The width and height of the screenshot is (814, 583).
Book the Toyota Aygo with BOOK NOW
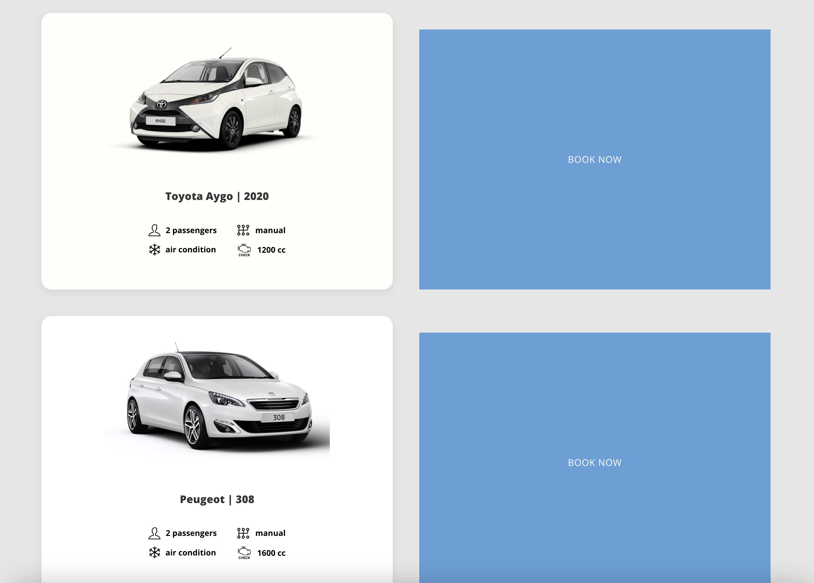595,160
